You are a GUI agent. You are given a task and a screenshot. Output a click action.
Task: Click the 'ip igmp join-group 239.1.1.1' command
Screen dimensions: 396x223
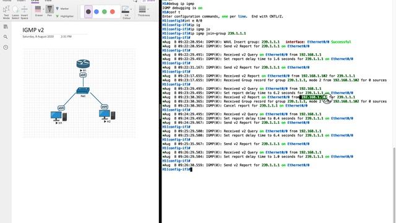[204, 33]
